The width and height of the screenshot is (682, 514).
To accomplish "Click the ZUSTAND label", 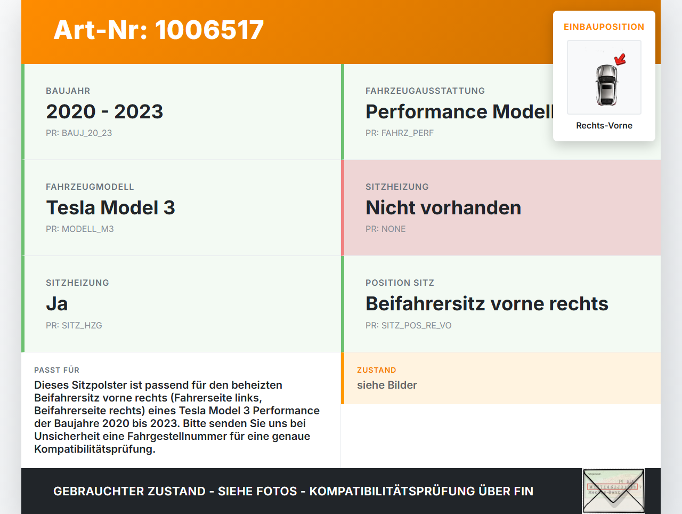I will [377, 370].
